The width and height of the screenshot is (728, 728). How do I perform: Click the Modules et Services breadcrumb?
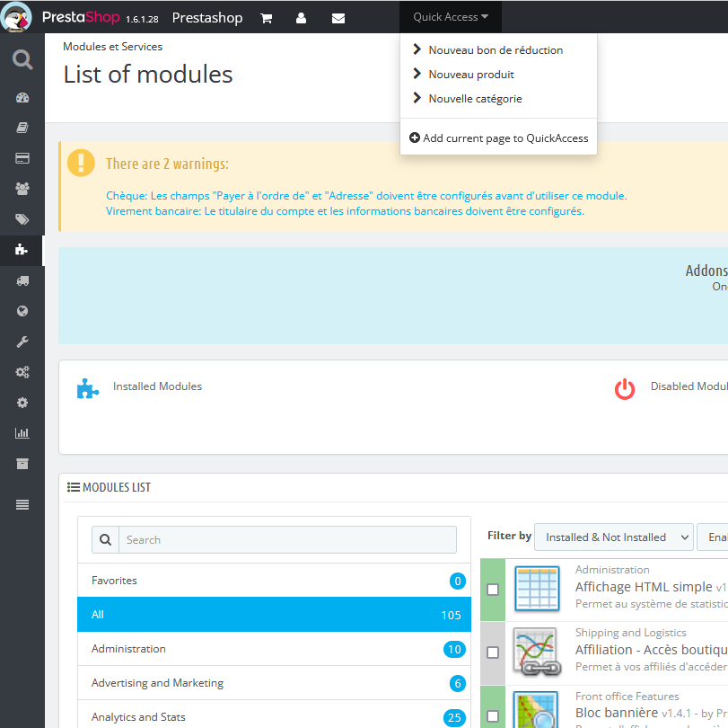[x=113, y=47]
